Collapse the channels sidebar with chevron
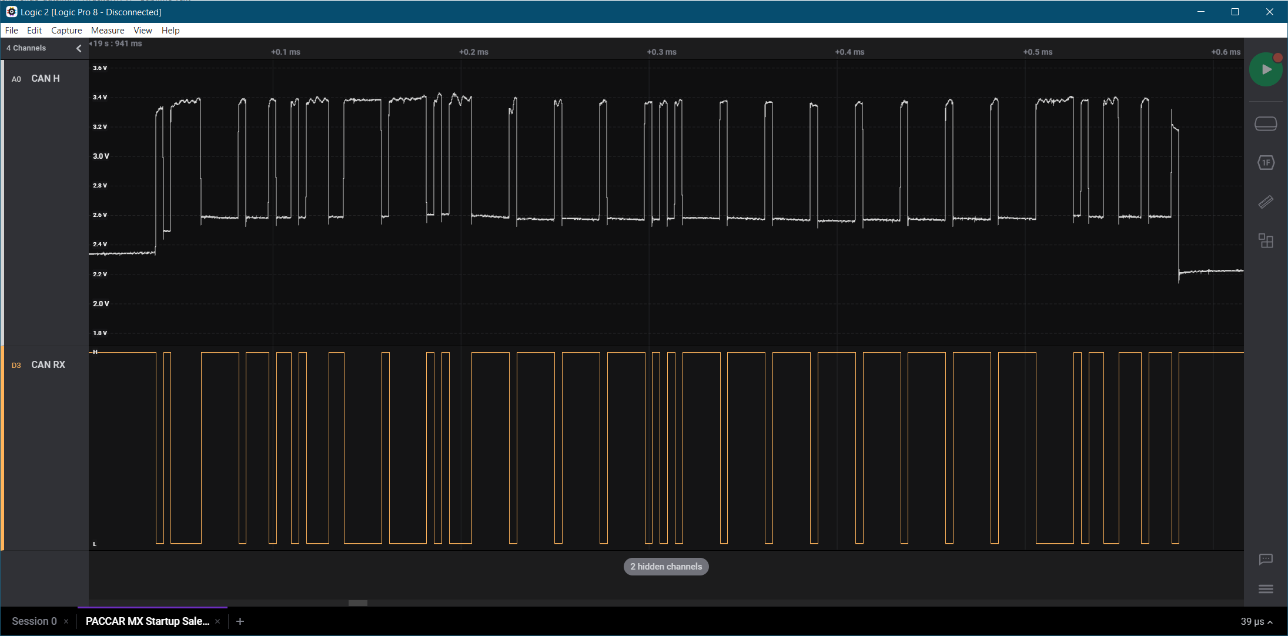Screen dimensions: 1288x636 tap(79, 48)
